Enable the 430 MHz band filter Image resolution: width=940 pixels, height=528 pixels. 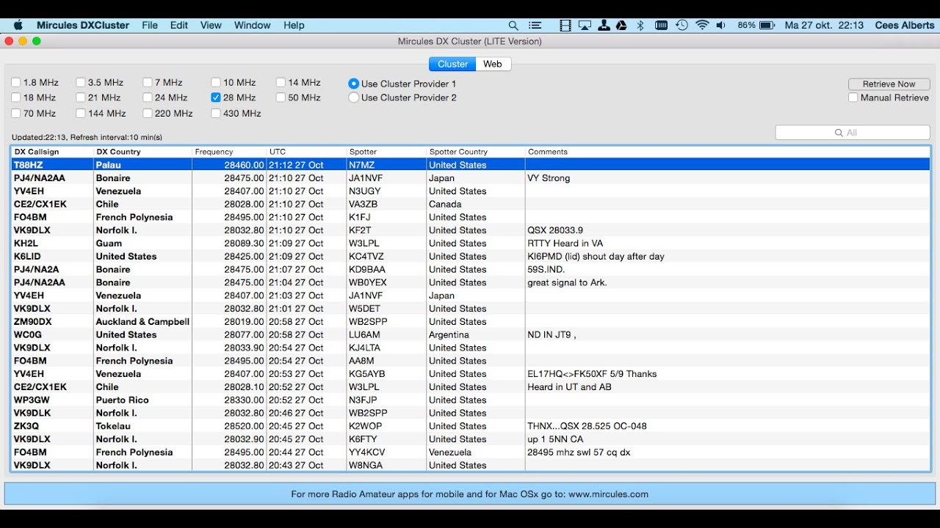click(216, 114)
